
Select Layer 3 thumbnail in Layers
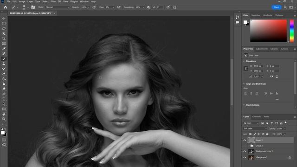tap(252, 140)
